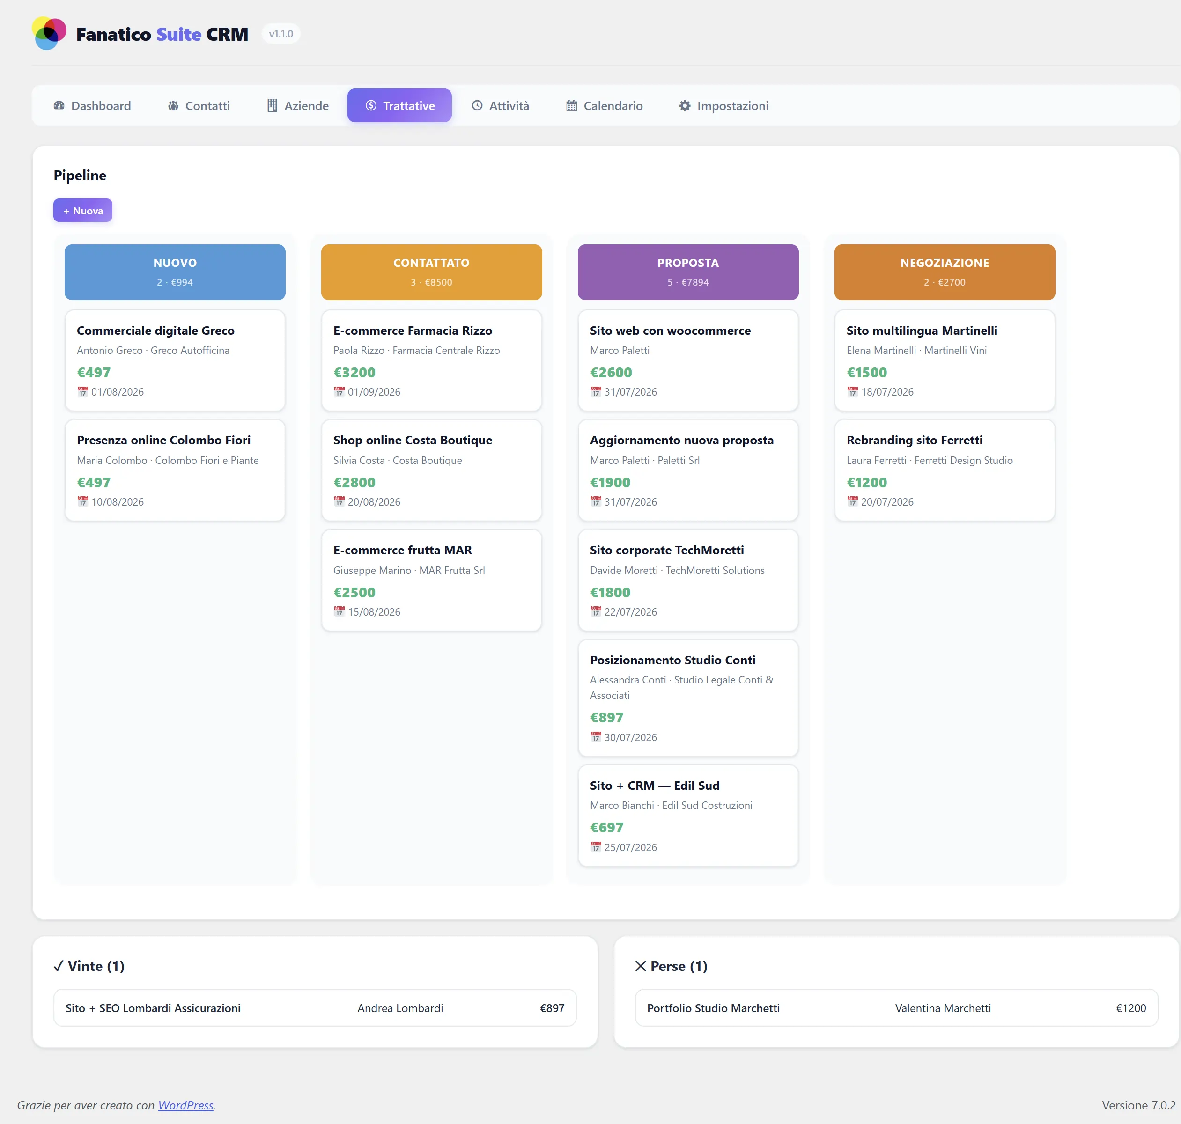Click the NEGOZIAZIONE column header

(x=945, y=272)
